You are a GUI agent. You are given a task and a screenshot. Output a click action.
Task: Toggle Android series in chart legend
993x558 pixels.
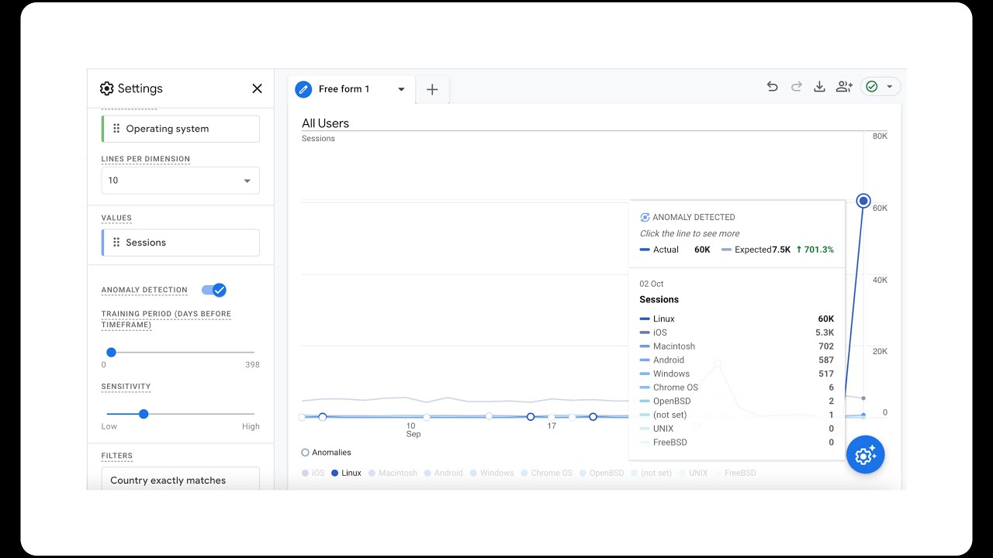click(443, 473)
